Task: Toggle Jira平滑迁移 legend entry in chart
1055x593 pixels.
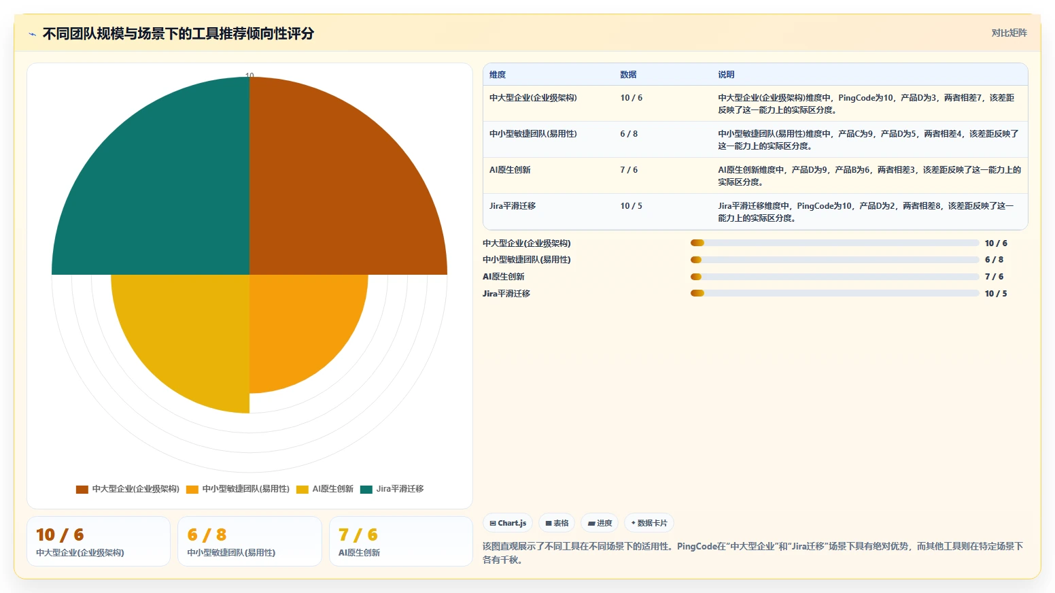Action: [392, 489]
